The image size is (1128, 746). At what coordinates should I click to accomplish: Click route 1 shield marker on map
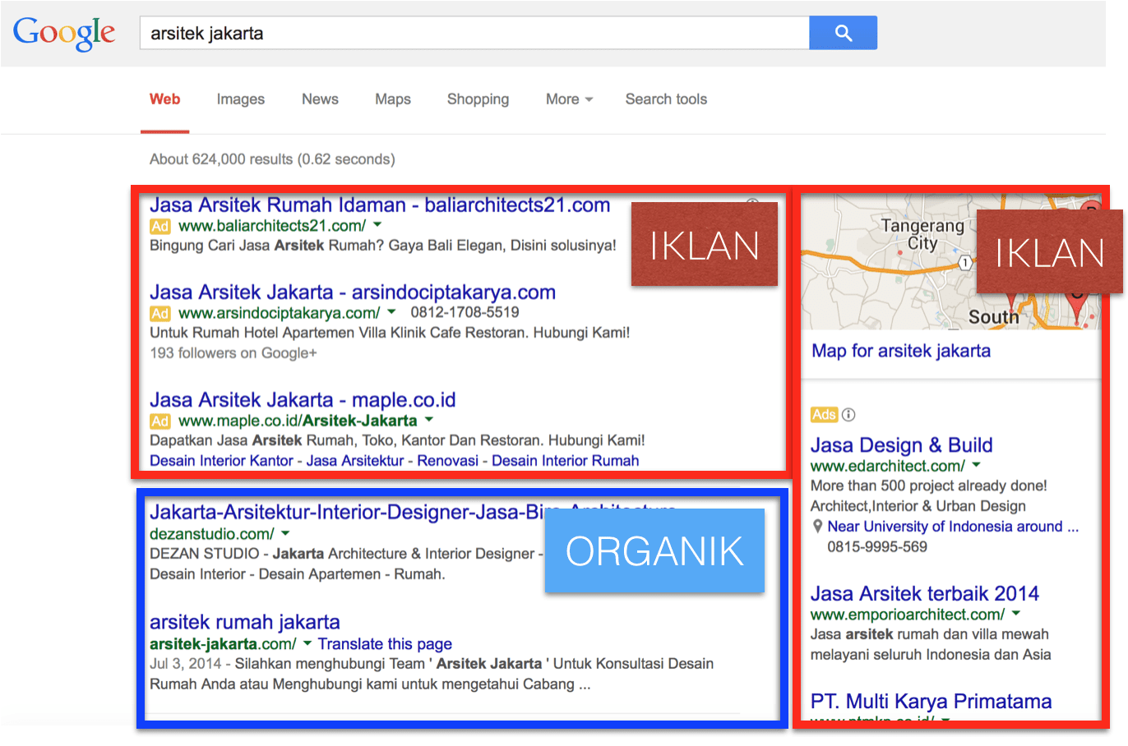pyautogui.click(x=965, y=263)
